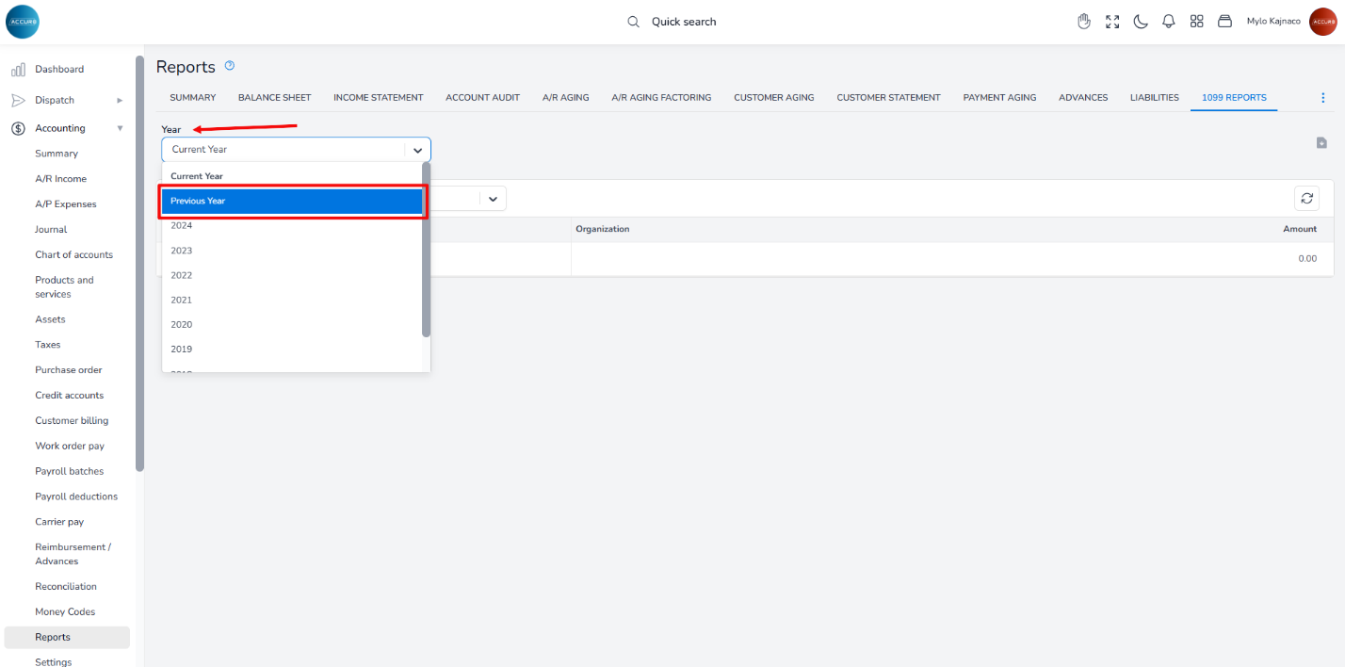1345x667 pixels.
Task: Go to Chart of accounts
Action: 73,254
